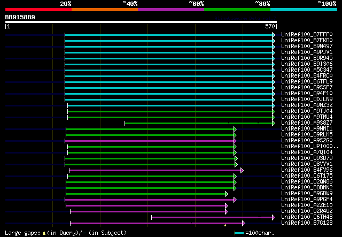
Task: Open the UniRef100_A9S2G0 hit label
Action: tap(307, 141)
